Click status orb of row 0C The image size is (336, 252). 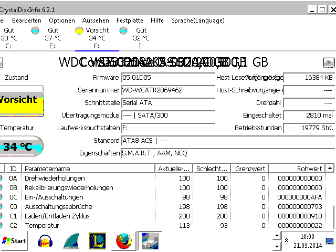[1, 197]
